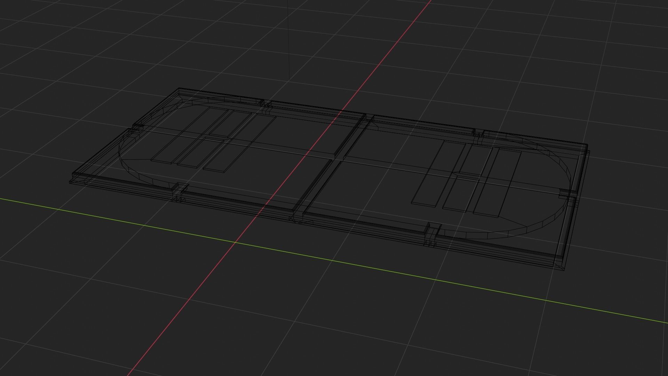Select the wireframe model's nearest bottom-right corner
Viewport: 668px width, 376px height.
(x=564, y=271)
